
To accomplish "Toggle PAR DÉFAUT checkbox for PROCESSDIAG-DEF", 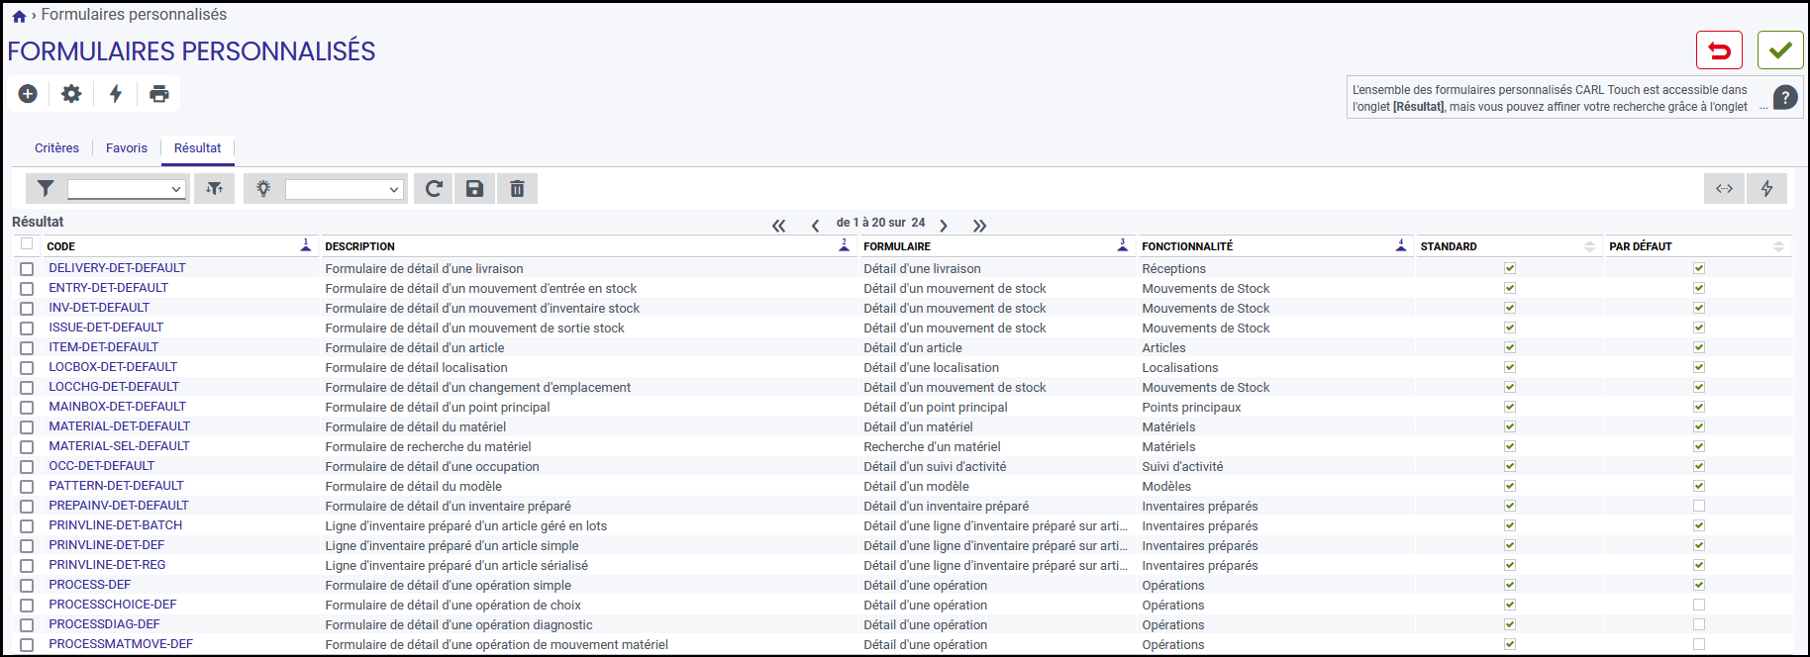I will tap(1699, 624).
